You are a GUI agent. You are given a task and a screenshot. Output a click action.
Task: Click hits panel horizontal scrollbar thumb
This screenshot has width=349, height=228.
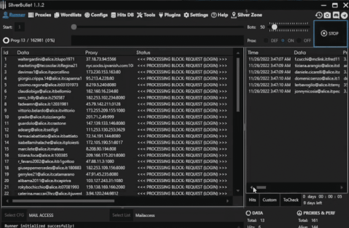(261, 187)
